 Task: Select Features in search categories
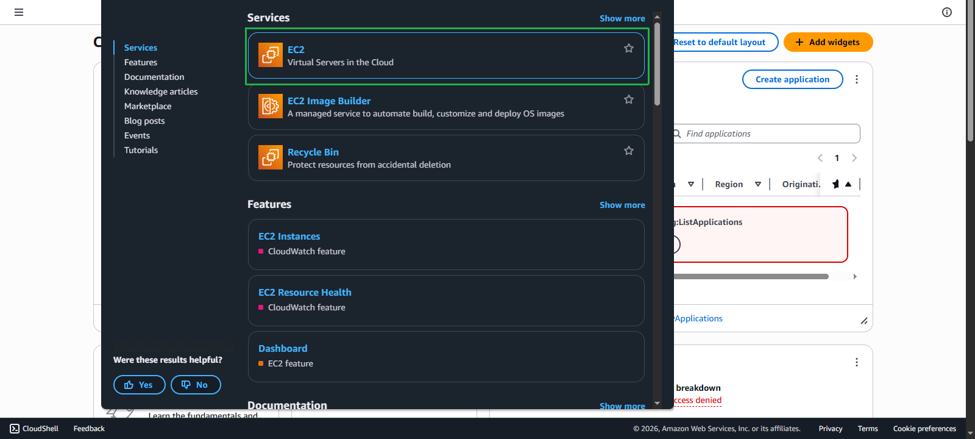(141, 62)
